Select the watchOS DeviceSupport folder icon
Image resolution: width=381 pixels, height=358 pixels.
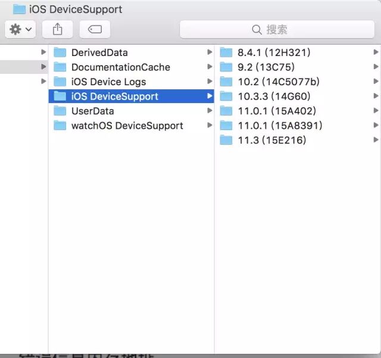pyautogui.click(x=60, y=126)
